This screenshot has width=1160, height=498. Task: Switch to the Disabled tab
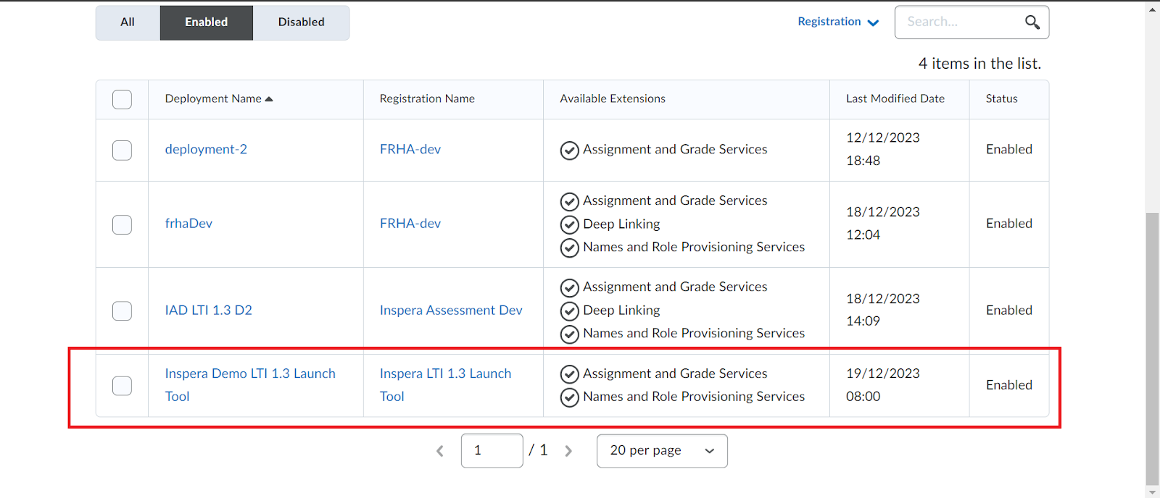pos(302,22)
